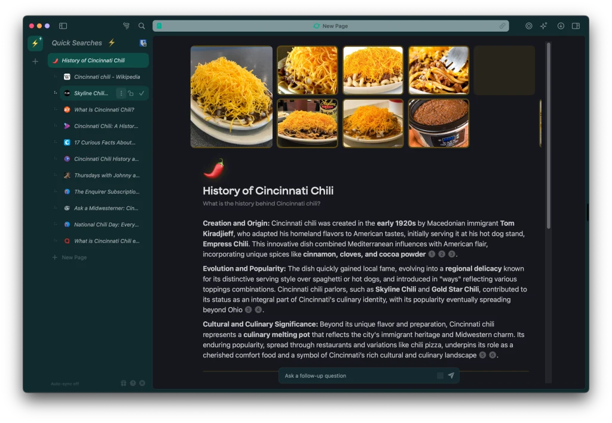Open the downloads arrow icon

pyautogui.click(x=561, y=26)
